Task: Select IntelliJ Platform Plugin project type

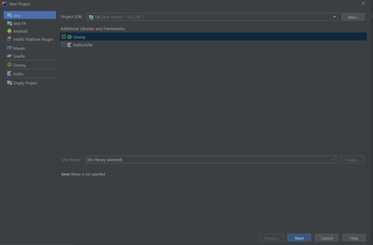Action: click(33, 40)
